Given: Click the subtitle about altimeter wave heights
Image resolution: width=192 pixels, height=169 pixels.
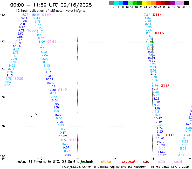Looking at the screenshot, I should coord(50,11).
